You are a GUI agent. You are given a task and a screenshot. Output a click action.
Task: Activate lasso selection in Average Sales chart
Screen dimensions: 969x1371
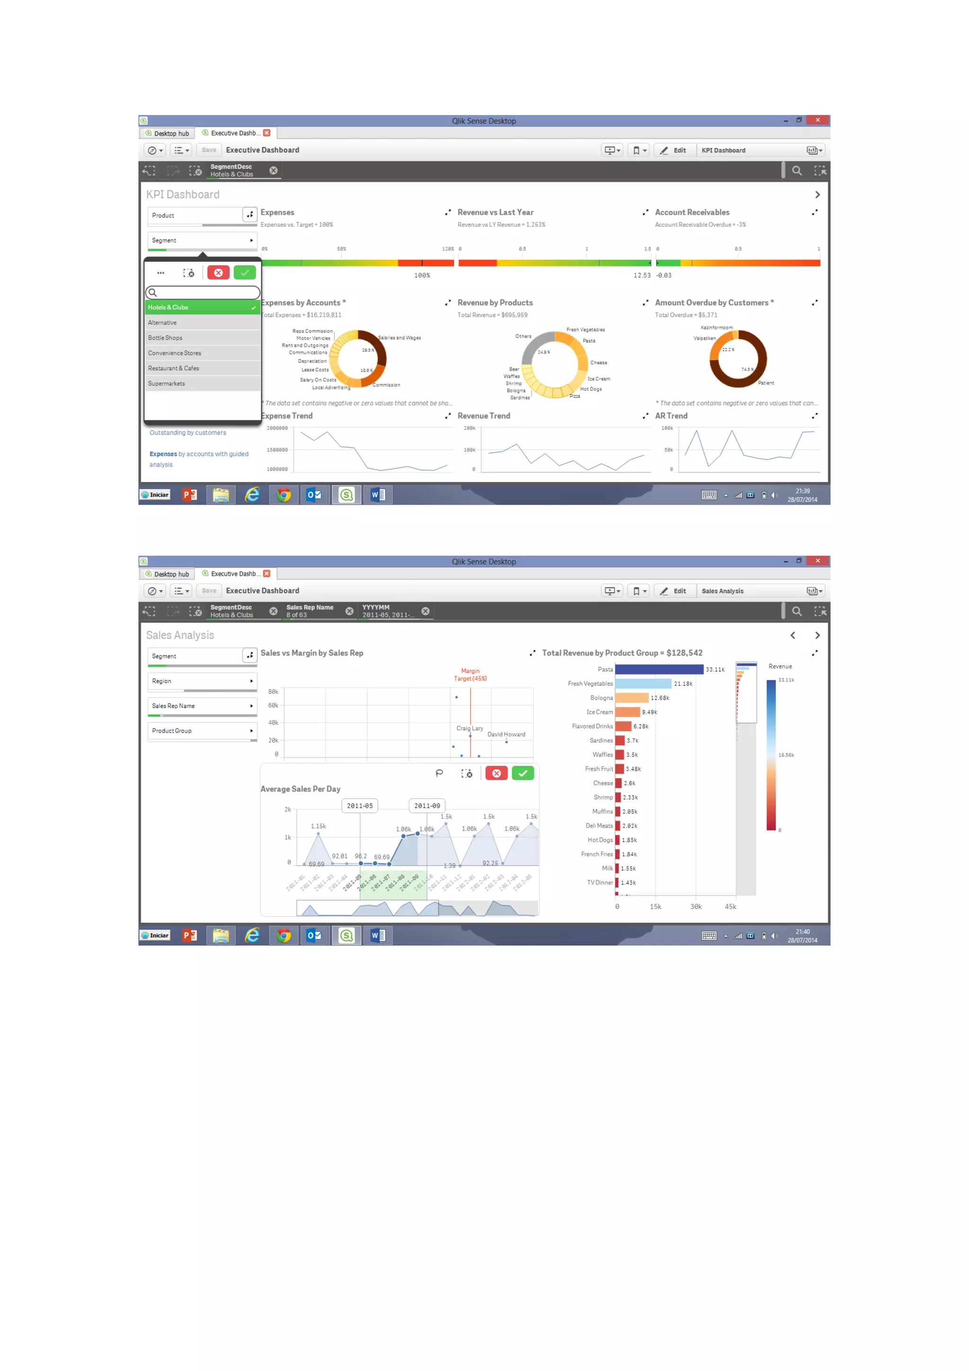point(439,773)
